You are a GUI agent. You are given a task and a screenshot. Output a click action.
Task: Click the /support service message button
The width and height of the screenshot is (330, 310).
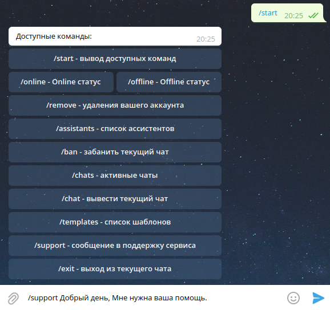tap(115, 246)
